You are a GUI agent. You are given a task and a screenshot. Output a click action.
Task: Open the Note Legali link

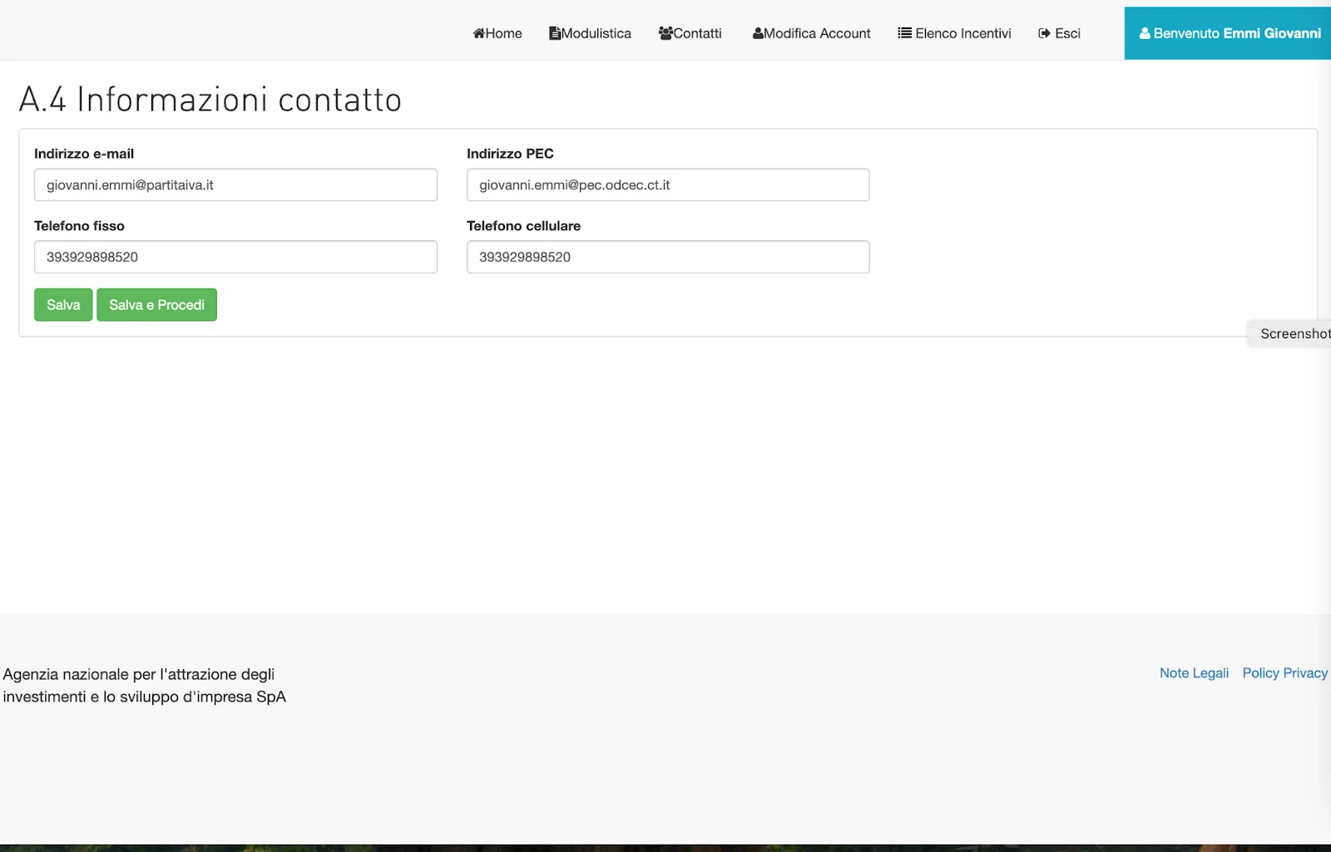[1194, 672]
